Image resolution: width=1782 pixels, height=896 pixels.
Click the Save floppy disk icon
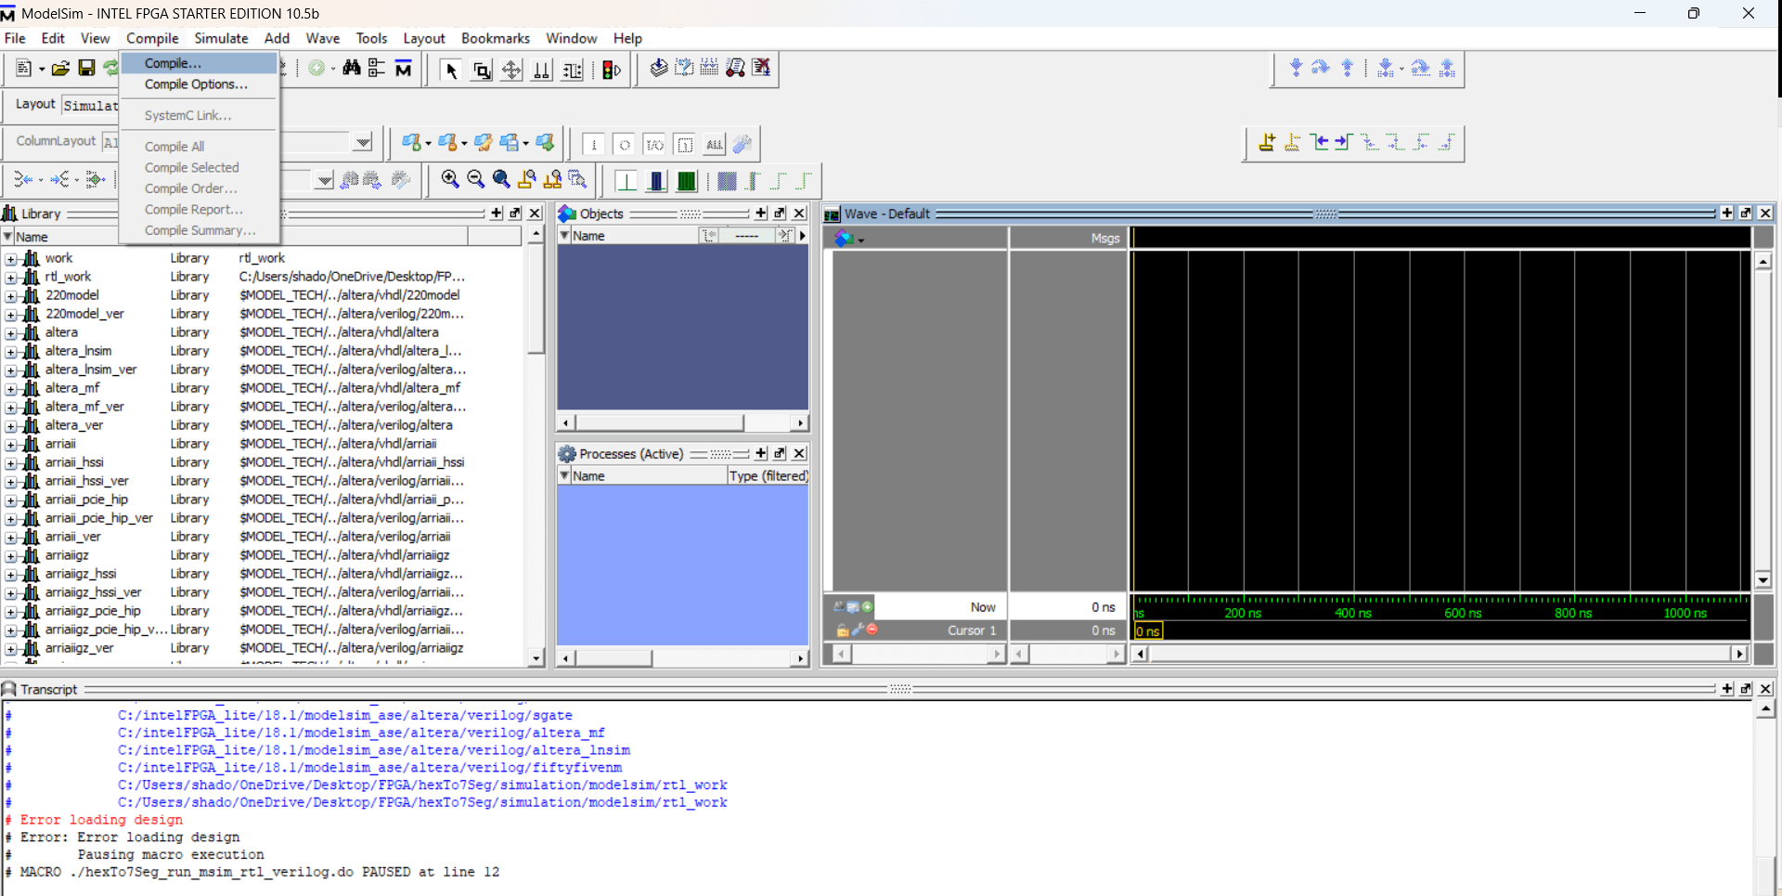[86, 69]
